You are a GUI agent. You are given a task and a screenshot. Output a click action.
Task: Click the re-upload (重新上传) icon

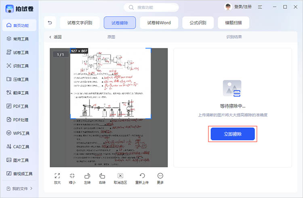[x=142, y=176]
